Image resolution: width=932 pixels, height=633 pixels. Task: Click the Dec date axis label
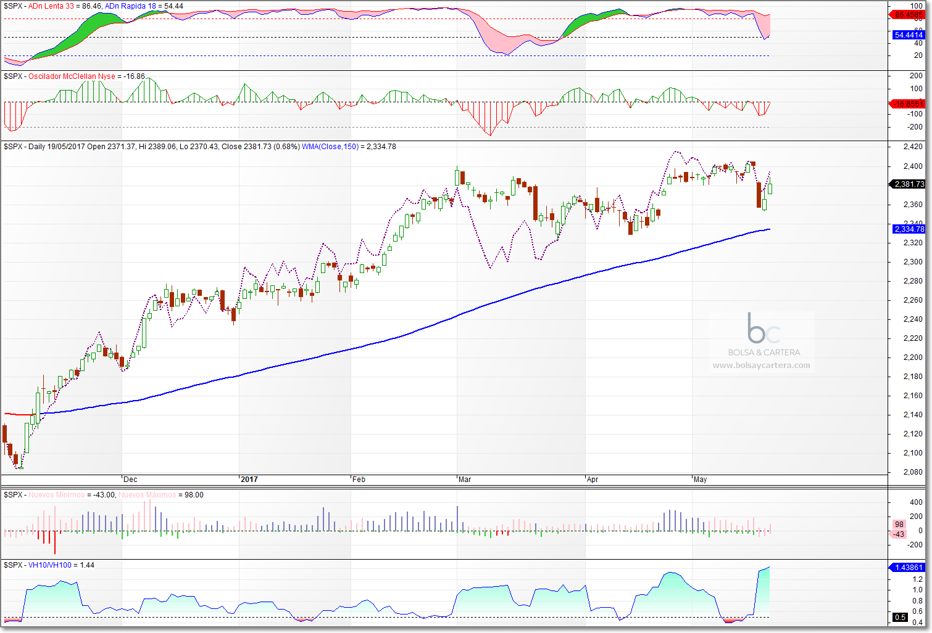tap(130, 480)
